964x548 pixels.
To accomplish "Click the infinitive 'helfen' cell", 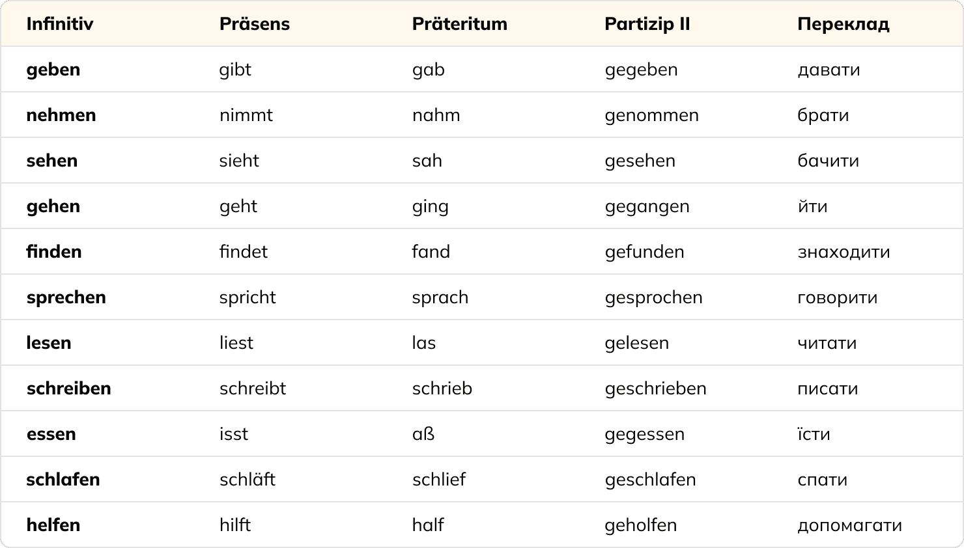I will (x=53, y=525).
